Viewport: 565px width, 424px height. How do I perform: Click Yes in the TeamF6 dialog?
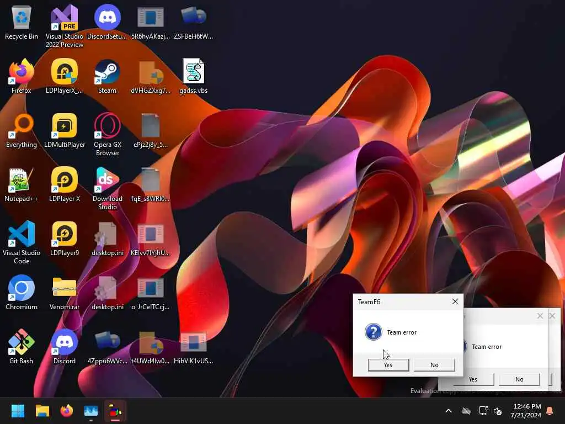(388, 365)
